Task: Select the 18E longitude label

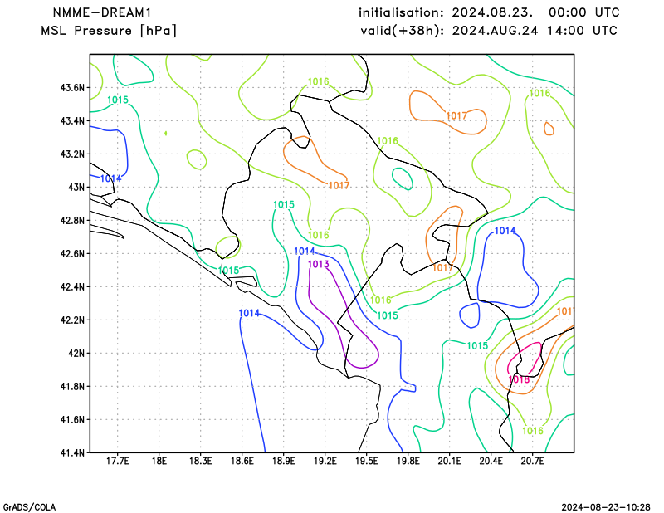Action: [159, 461]
